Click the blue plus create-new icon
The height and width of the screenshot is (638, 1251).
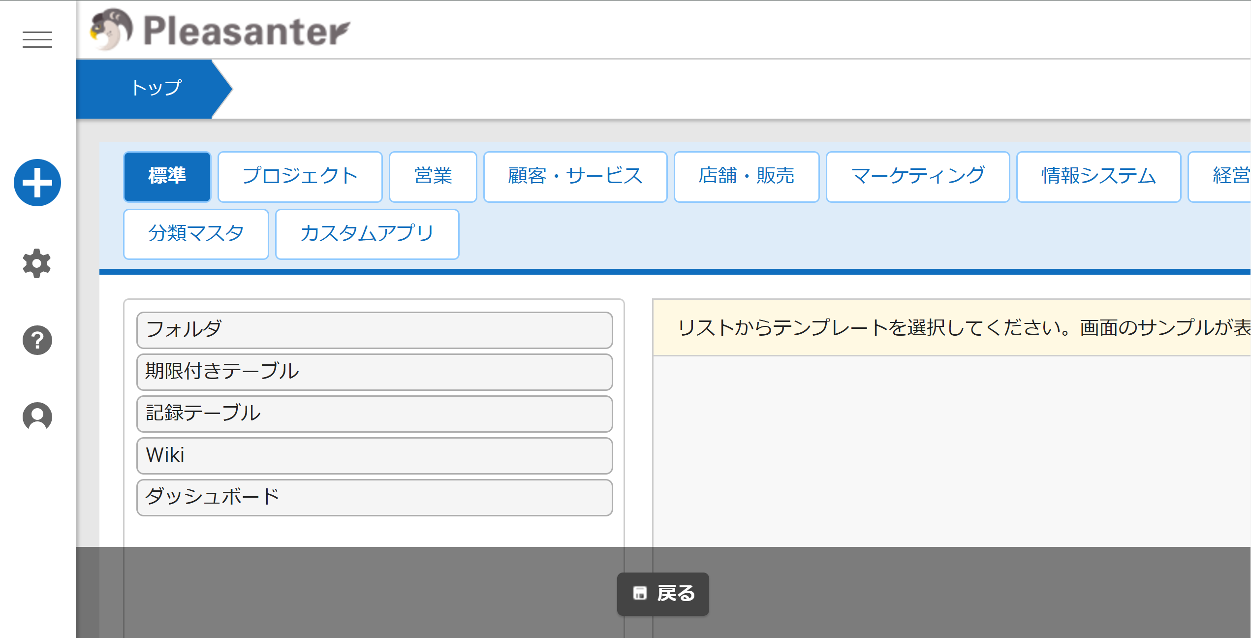37,183
